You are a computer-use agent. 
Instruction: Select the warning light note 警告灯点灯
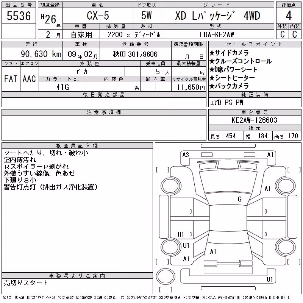pyautogui.click(x=20, y=187)
